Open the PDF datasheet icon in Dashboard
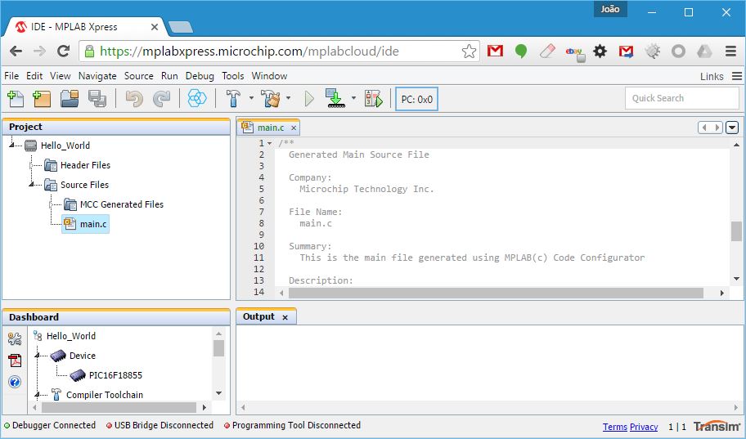The height and width of the screenshot is (439, 746). click(x=15, y=361)
